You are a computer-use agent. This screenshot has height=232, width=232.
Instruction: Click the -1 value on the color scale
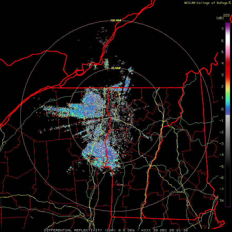pyautogui.click(x=221, y=121)
